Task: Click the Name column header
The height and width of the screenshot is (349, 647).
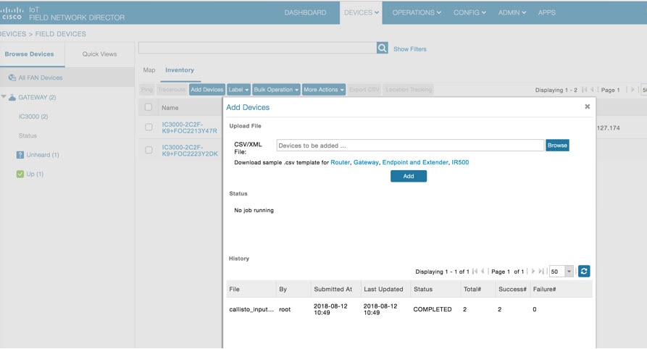Action: click(x=170, y=108)
